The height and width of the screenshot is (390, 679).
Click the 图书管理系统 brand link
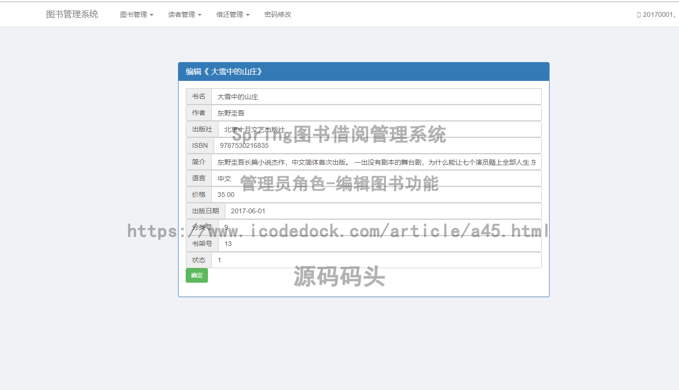(x=72, y=14)
